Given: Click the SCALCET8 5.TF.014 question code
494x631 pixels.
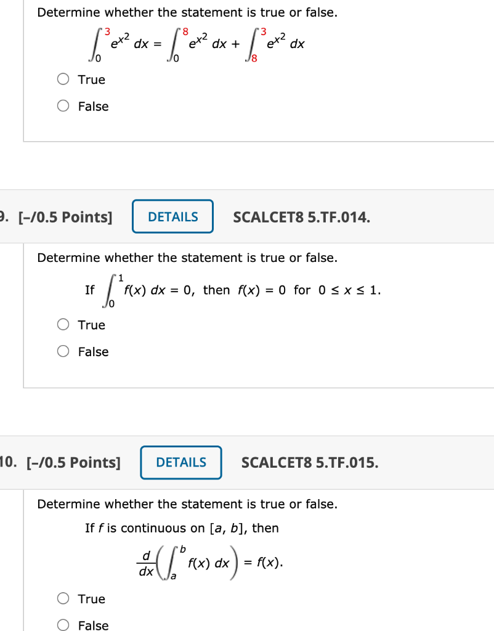Looking at the screenshot, I should click(x=302, y=218).
